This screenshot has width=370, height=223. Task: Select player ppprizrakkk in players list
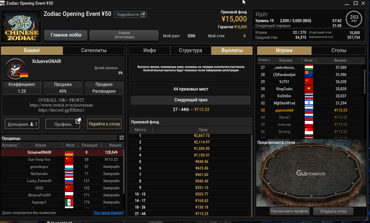311,110
